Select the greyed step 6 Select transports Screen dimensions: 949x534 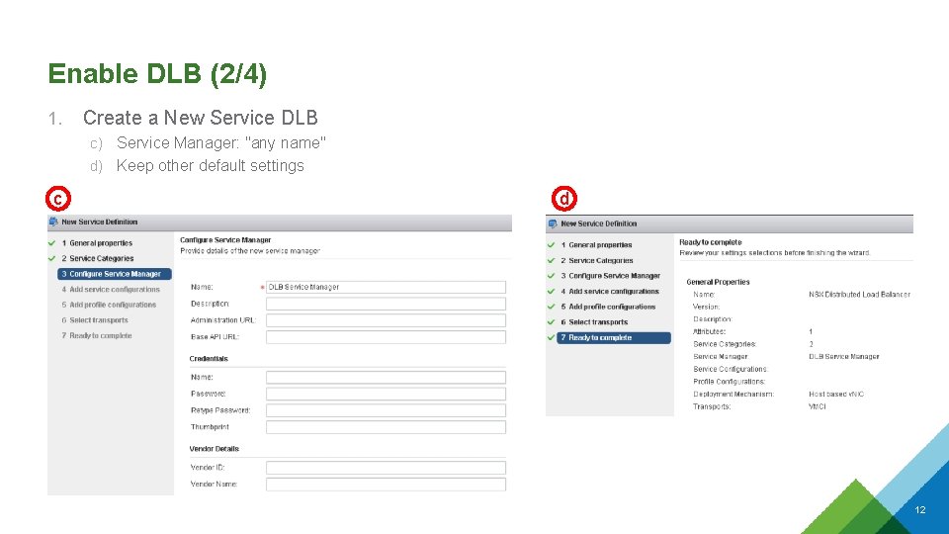point(95,320)
